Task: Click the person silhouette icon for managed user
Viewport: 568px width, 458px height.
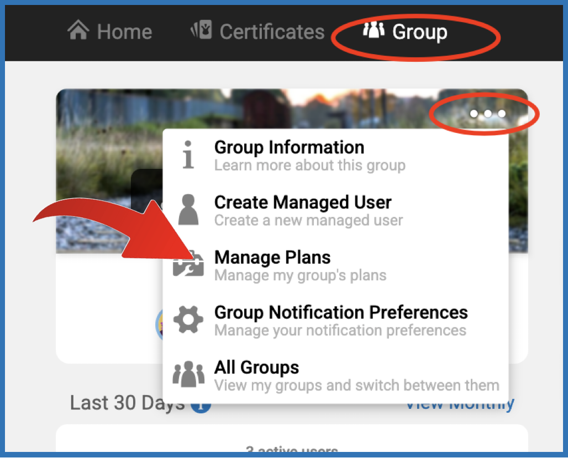Action: tap(188, 211)
